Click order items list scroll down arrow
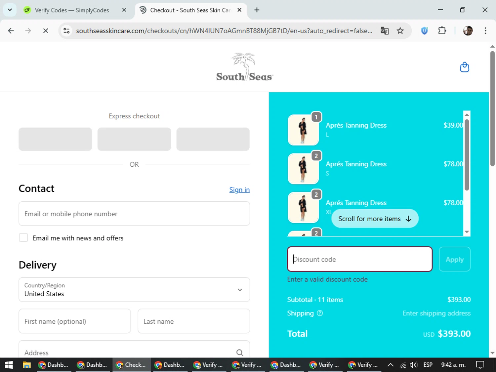The image size is (496, 372). tap(467, 232)
